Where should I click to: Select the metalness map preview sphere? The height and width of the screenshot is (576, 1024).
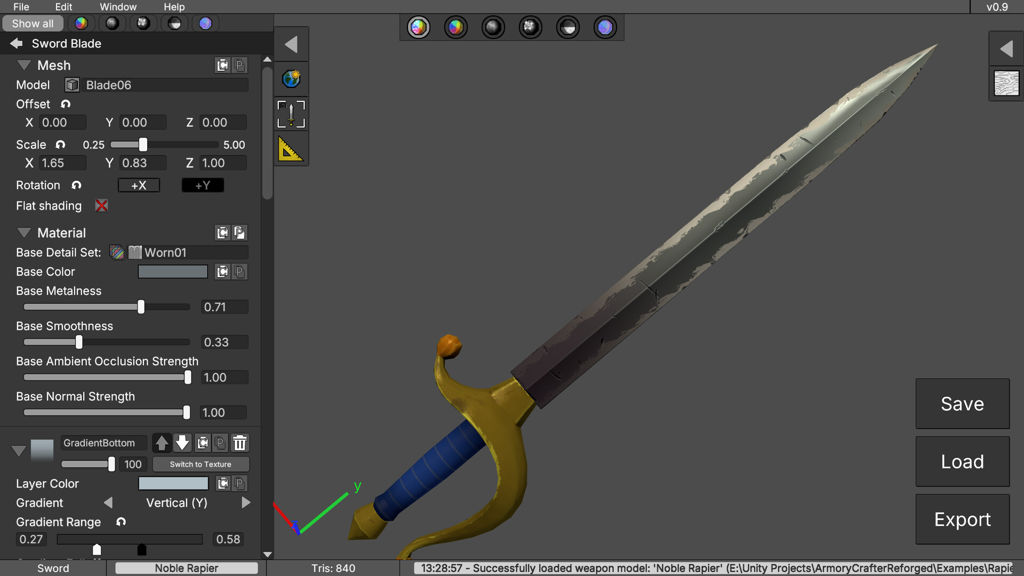point(493,27)
